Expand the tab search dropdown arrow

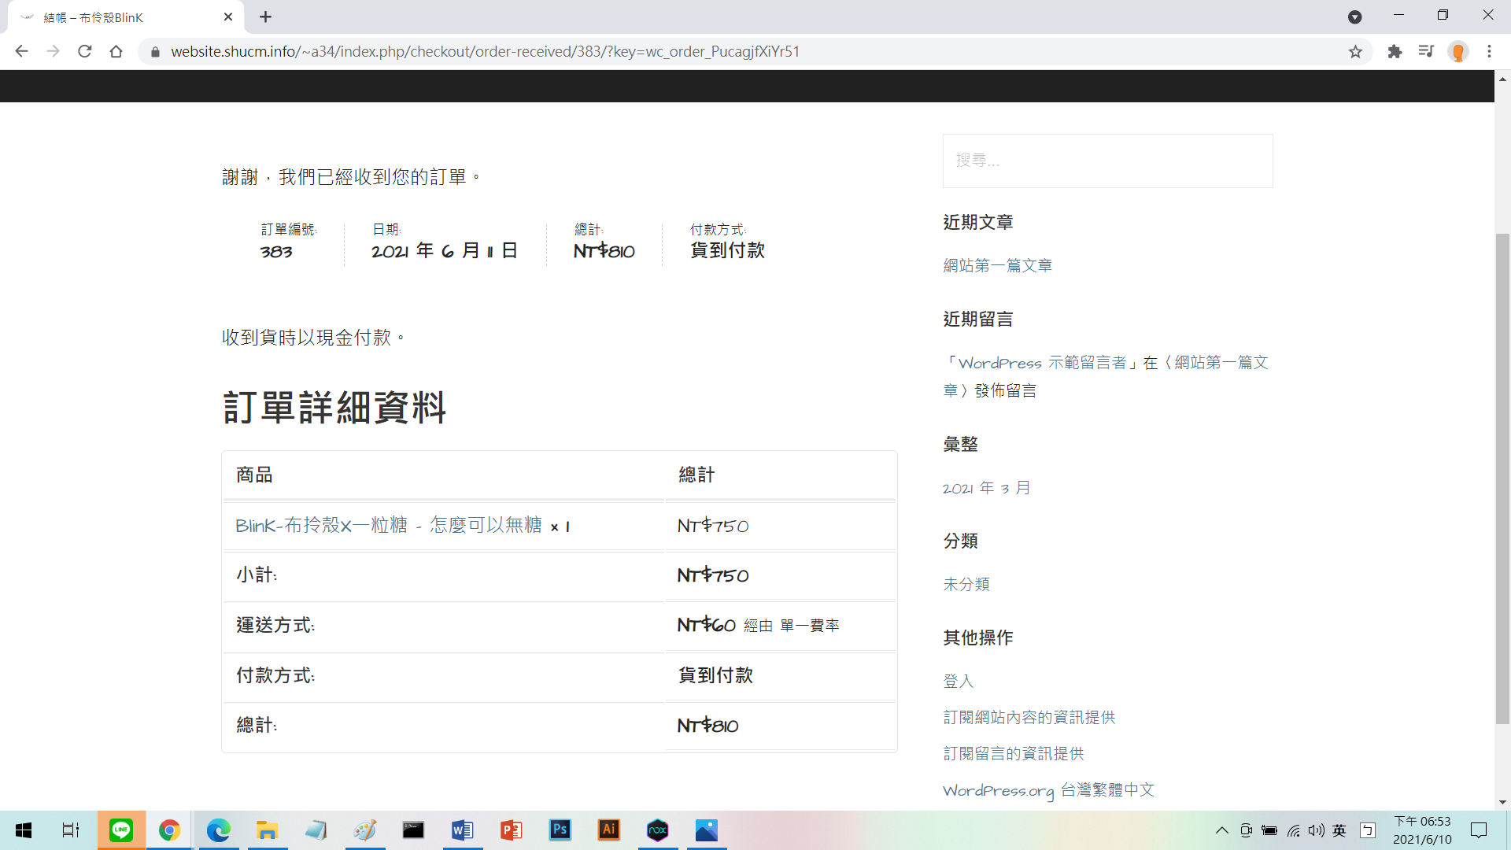[1354, 17]
